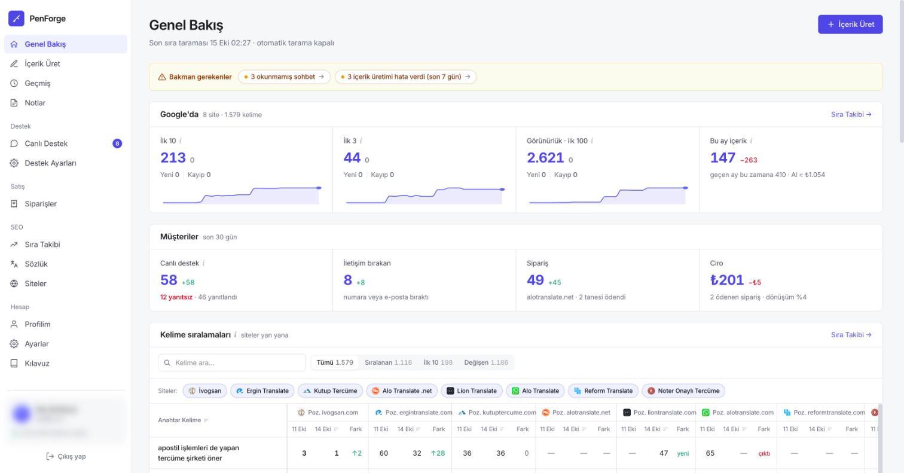The width and height of the screenshot is (904, 473).
Task: Toggle the Ergin Translate site chip
Action: pyautogui.click(x=262, y=391)
